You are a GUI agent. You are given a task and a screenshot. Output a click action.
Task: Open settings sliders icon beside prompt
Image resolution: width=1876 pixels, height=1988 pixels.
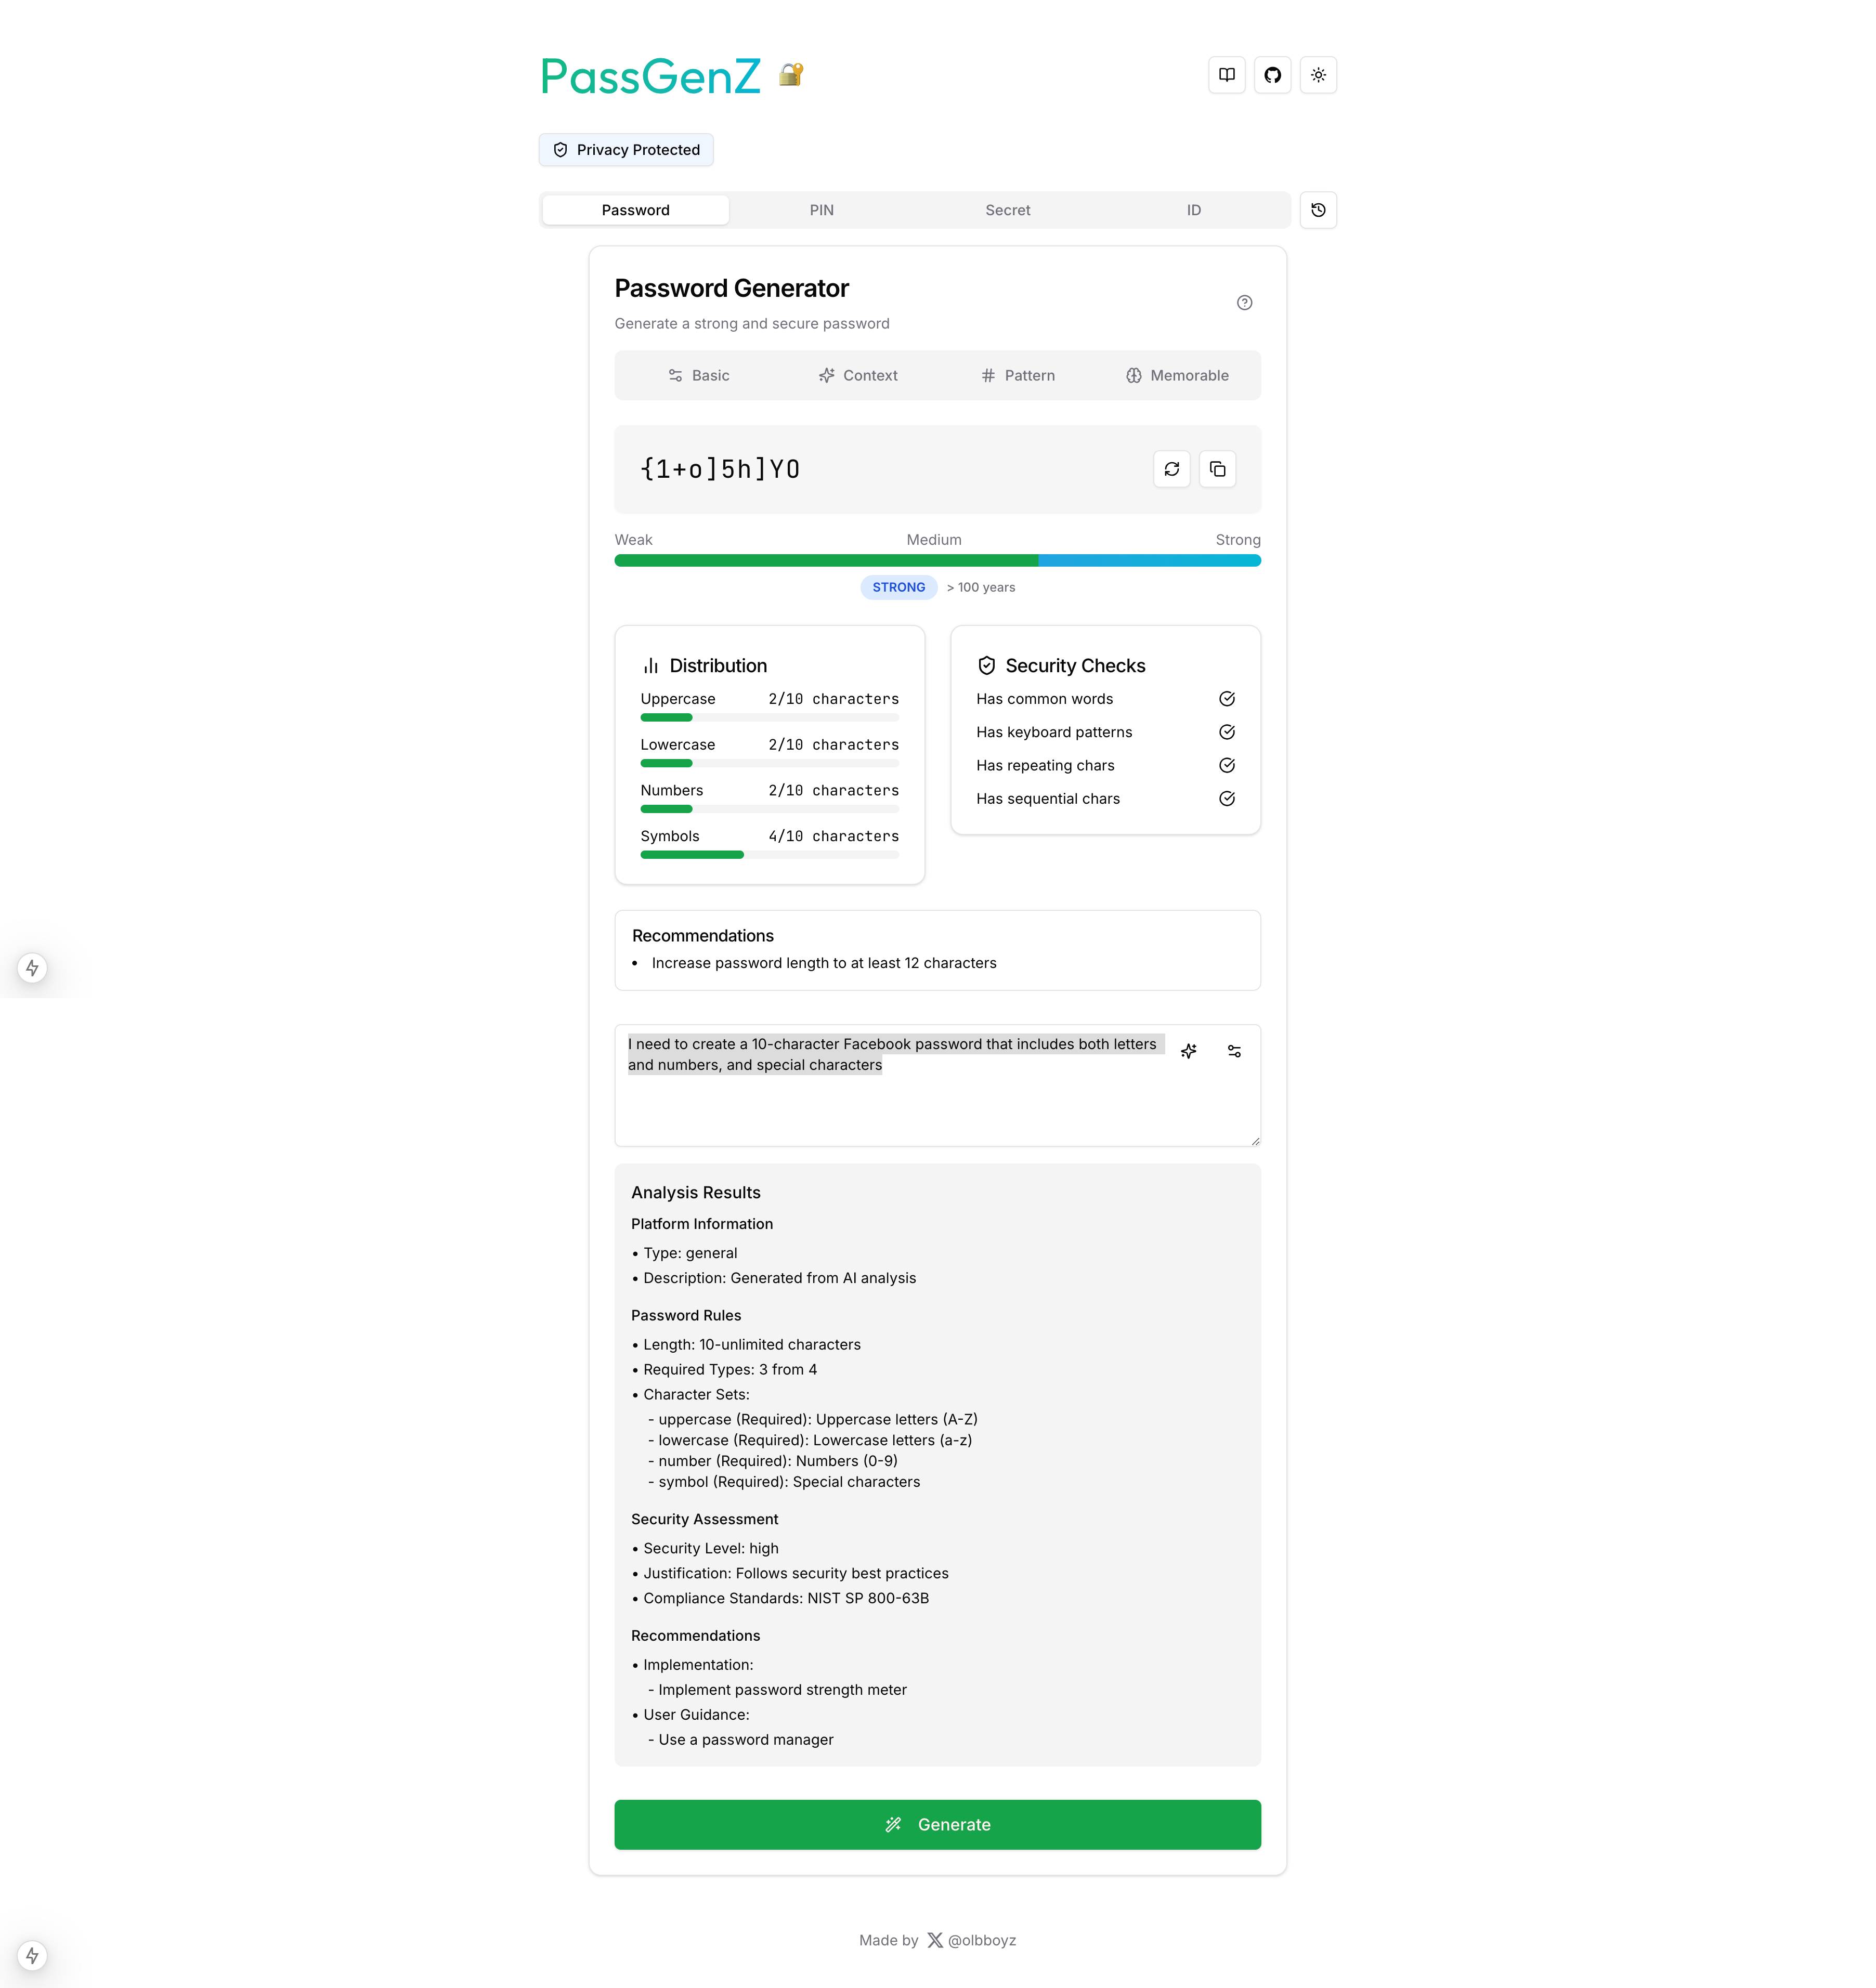click(1234, 1051)
